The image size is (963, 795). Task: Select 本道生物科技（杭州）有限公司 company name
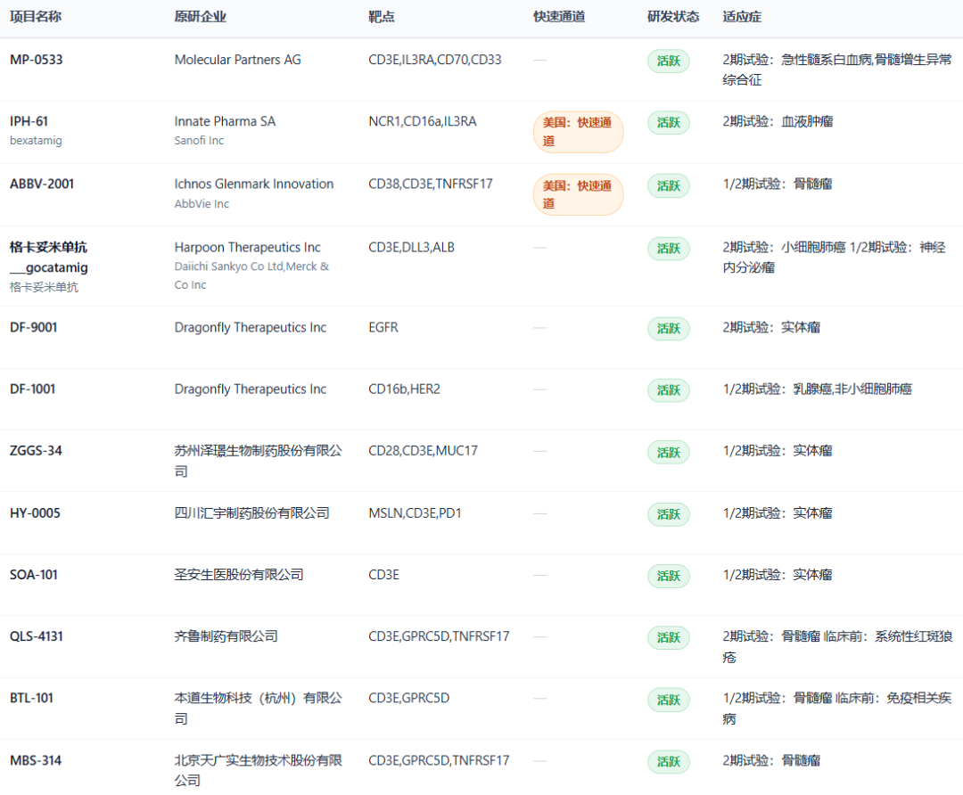click(259, 708)
